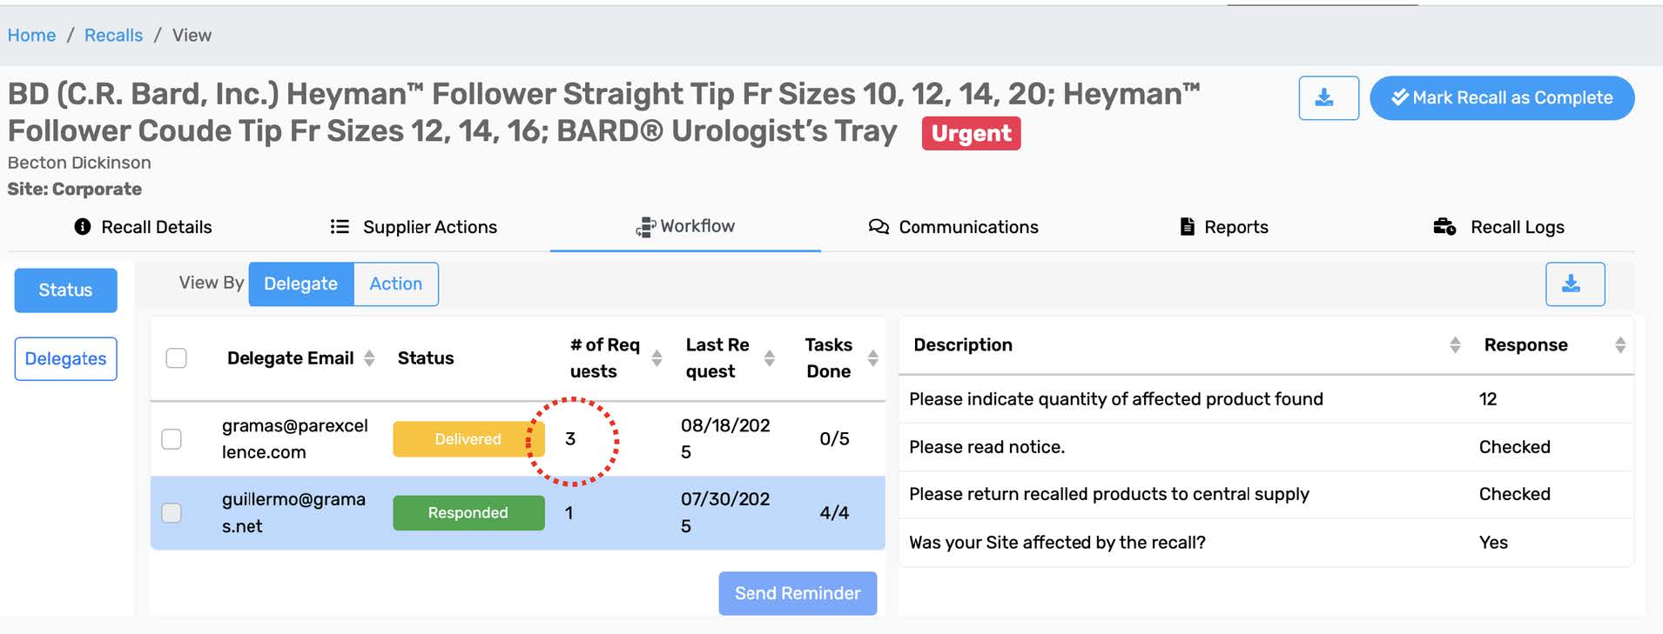Image resolution: width=1663 pixels, height=634 pixels.
Task: Click the yellow Delivered status badge
Action: [468, 439]
